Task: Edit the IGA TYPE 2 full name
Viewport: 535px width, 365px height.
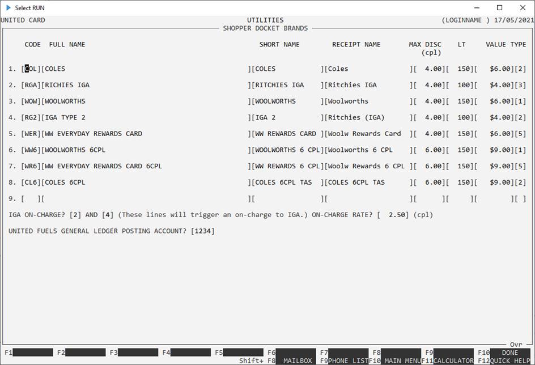Action: pyautogui.click(x=146, y=117)
